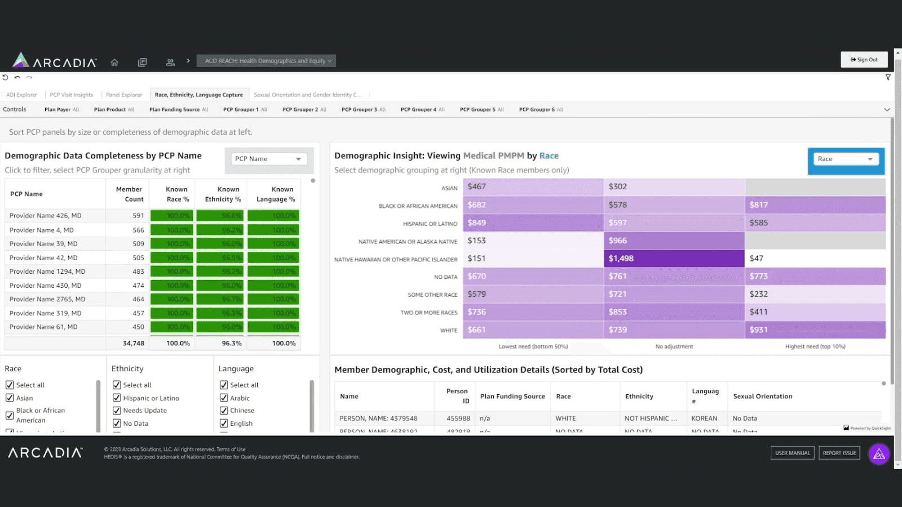
Task: Disable the Hispanic or Latino ethnicity filter
Action: [116, 398]
